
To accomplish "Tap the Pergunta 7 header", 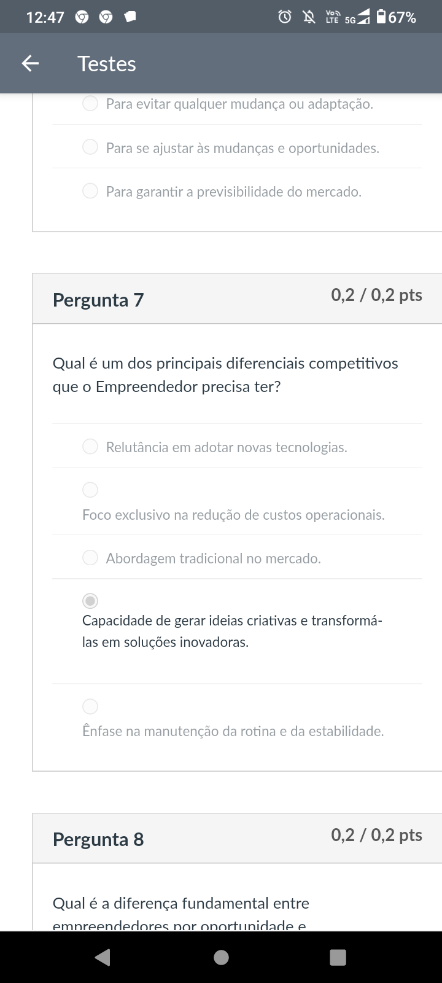I will [98, 300].
